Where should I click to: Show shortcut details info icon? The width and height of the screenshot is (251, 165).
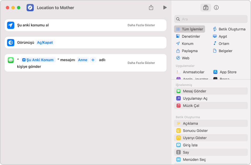point(216,8)
